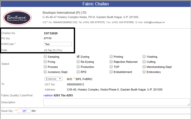Tick the Washing checkbox
This screenshot has width=191, height=119.
click(144, 56)
